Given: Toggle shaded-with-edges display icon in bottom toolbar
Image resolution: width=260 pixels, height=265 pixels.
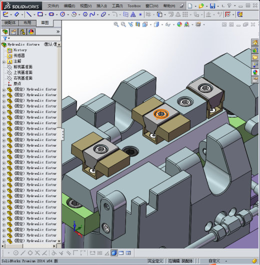Looking at the screenshot, I should coord(114,253).
